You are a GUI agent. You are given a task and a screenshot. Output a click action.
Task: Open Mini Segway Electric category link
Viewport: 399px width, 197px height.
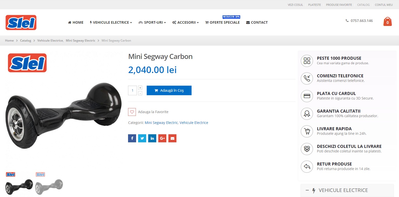click(x=161, y=123)
